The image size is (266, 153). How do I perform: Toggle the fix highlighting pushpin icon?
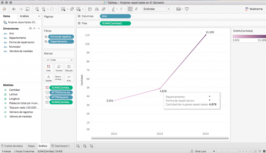click(136, 9)
